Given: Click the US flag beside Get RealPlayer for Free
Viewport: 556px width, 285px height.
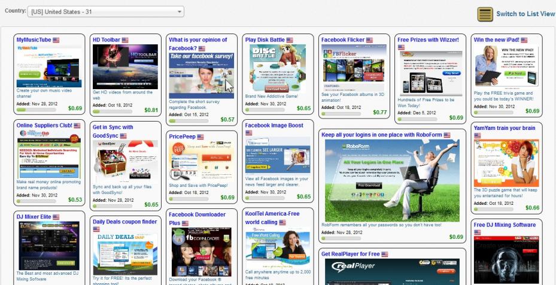Looking at the screenshot, I should pos(384,254).
